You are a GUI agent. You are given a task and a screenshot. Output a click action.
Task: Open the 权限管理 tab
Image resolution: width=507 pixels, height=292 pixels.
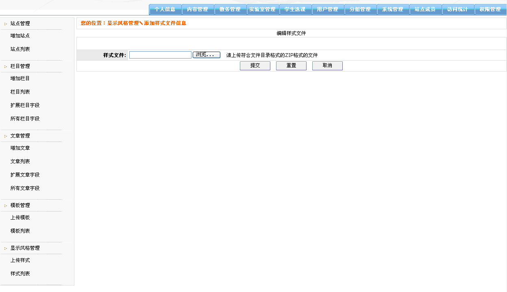click(490, 9)
